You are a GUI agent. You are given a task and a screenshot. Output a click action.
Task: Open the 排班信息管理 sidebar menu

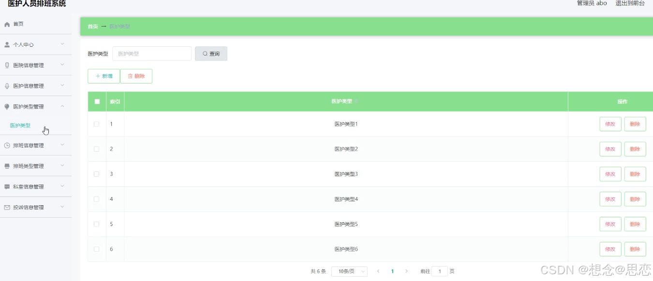(36, 145)
